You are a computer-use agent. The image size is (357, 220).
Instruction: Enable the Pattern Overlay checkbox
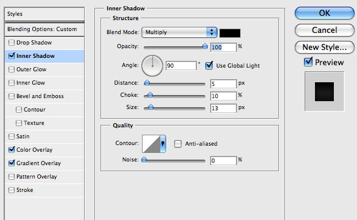[12, 177]
